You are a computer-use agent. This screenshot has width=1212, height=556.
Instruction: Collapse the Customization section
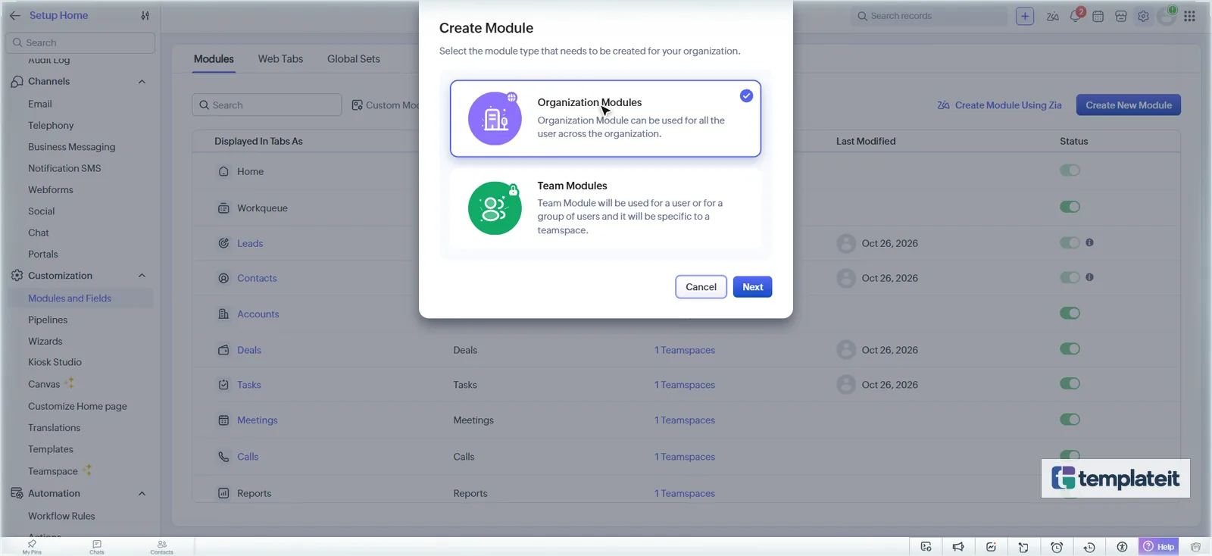(142, 276)
